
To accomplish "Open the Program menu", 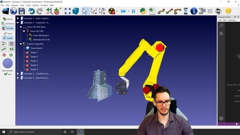I will tap(15, 5).
